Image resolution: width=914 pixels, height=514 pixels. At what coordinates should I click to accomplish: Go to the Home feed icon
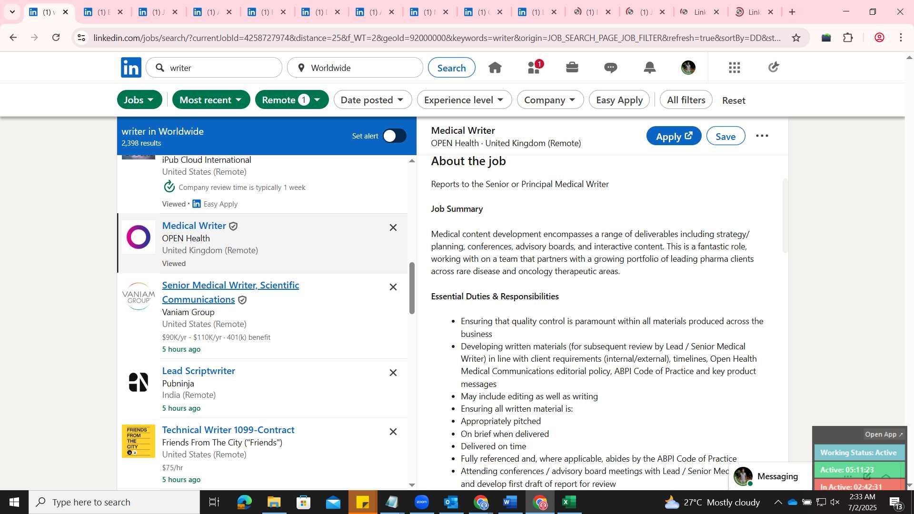pos(495,68)
